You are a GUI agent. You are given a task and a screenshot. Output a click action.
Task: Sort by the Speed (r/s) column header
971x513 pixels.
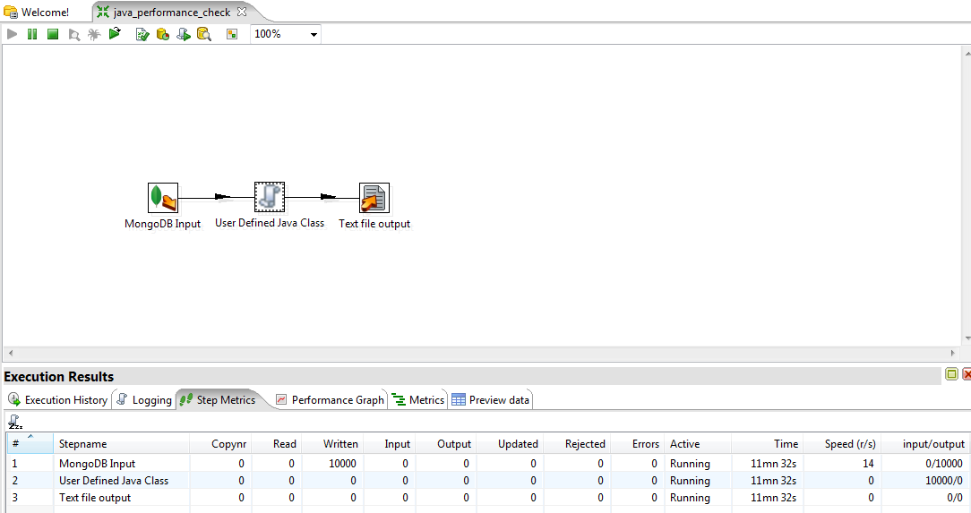[843, 444]
